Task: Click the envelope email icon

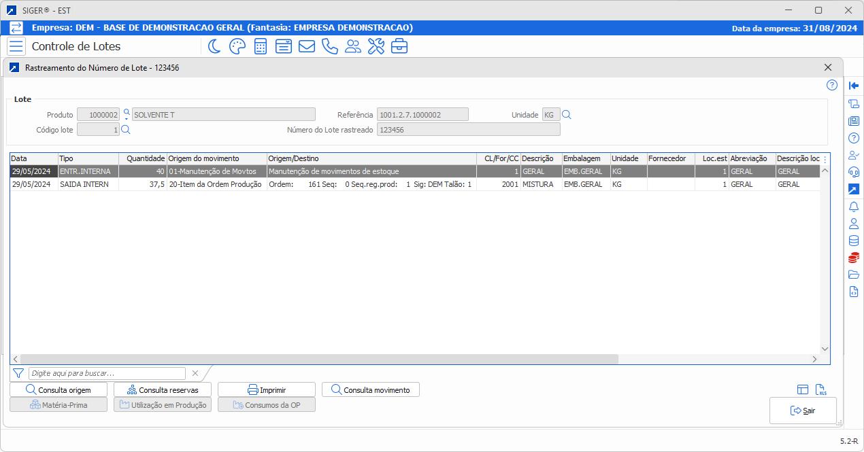Action: [306, 46]
